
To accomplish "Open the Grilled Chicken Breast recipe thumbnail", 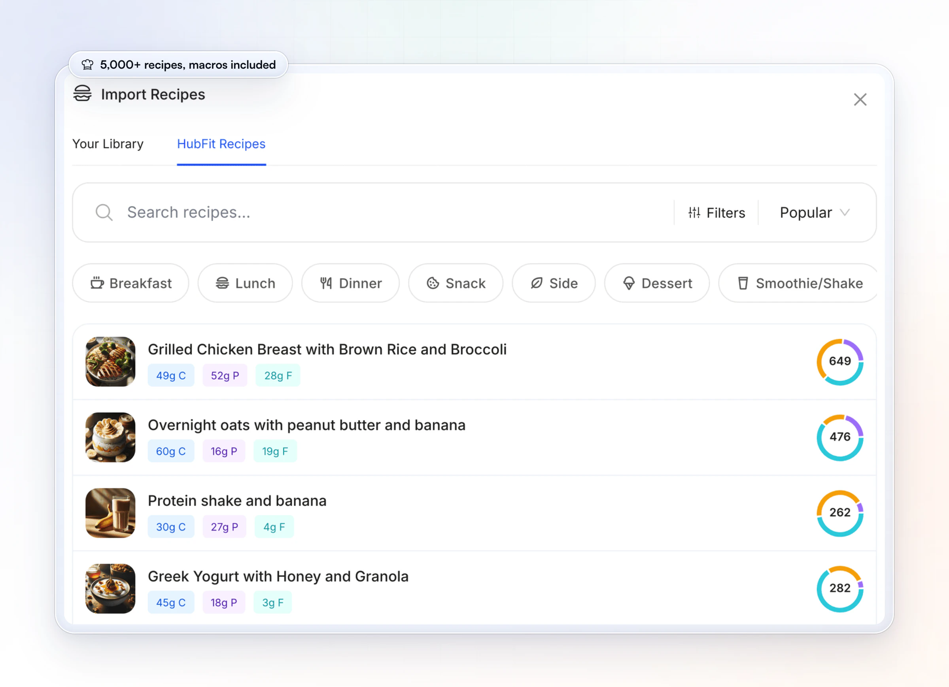I will pyautogui.click(x=110, y=362).
